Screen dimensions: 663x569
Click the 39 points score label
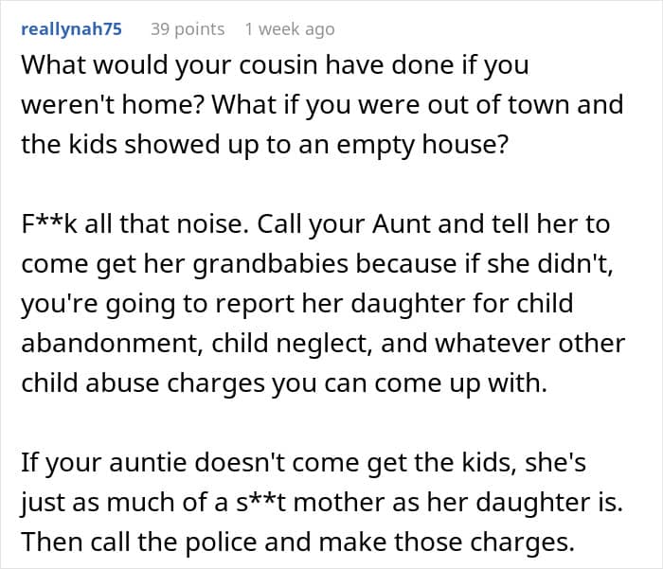point(188,29)
